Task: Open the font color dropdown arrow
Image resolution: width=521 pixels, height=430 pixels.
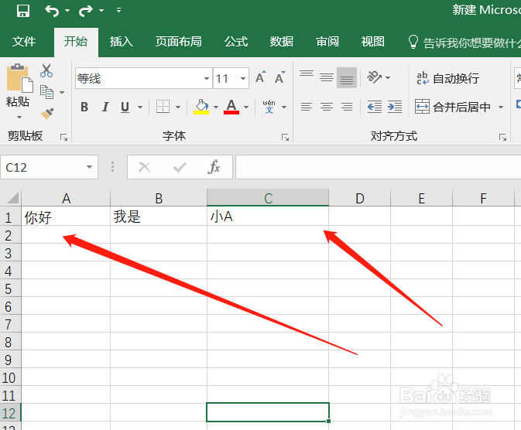Action: (x=246, y=107)
